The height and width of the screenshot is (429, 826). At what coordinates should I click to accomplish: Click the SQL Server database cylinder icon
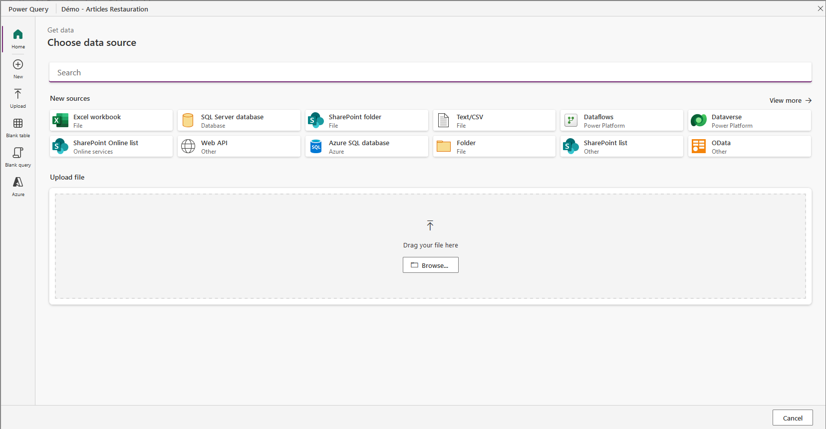pos(188,120)
